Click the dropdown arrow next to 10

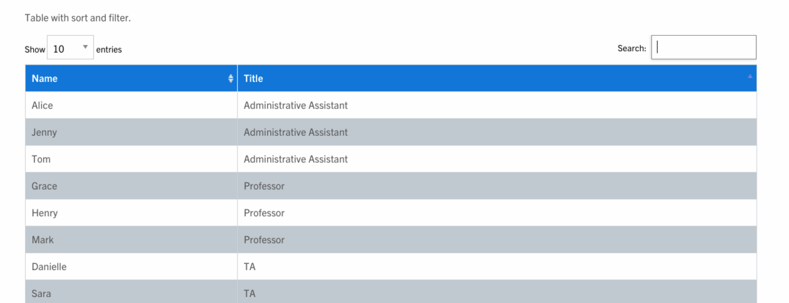(86, 48)
